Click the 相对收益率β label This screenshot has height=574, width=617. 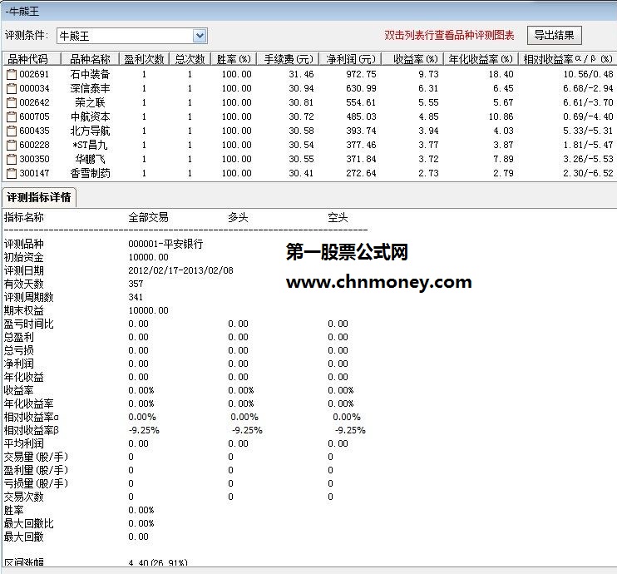[x=32, y=430]
